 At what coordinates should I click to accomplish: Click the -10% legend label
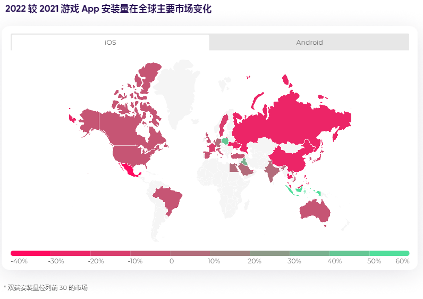(135, 261)
